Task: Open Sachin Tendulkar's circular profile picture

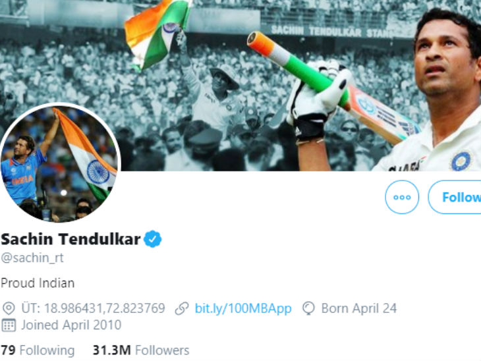Action: (x=60, y=163)
